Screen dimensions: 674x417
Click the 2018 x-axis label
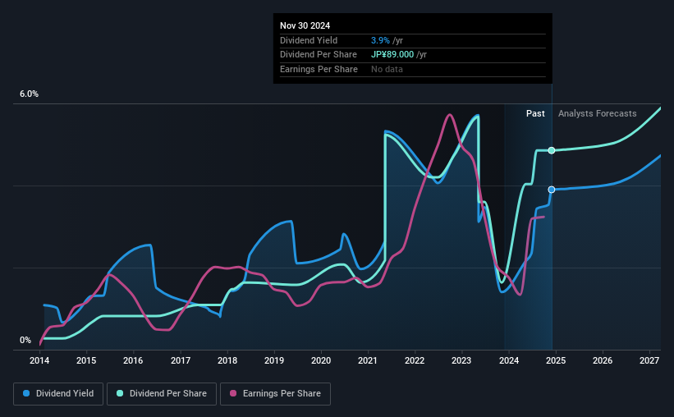click(x=227, y=360)
